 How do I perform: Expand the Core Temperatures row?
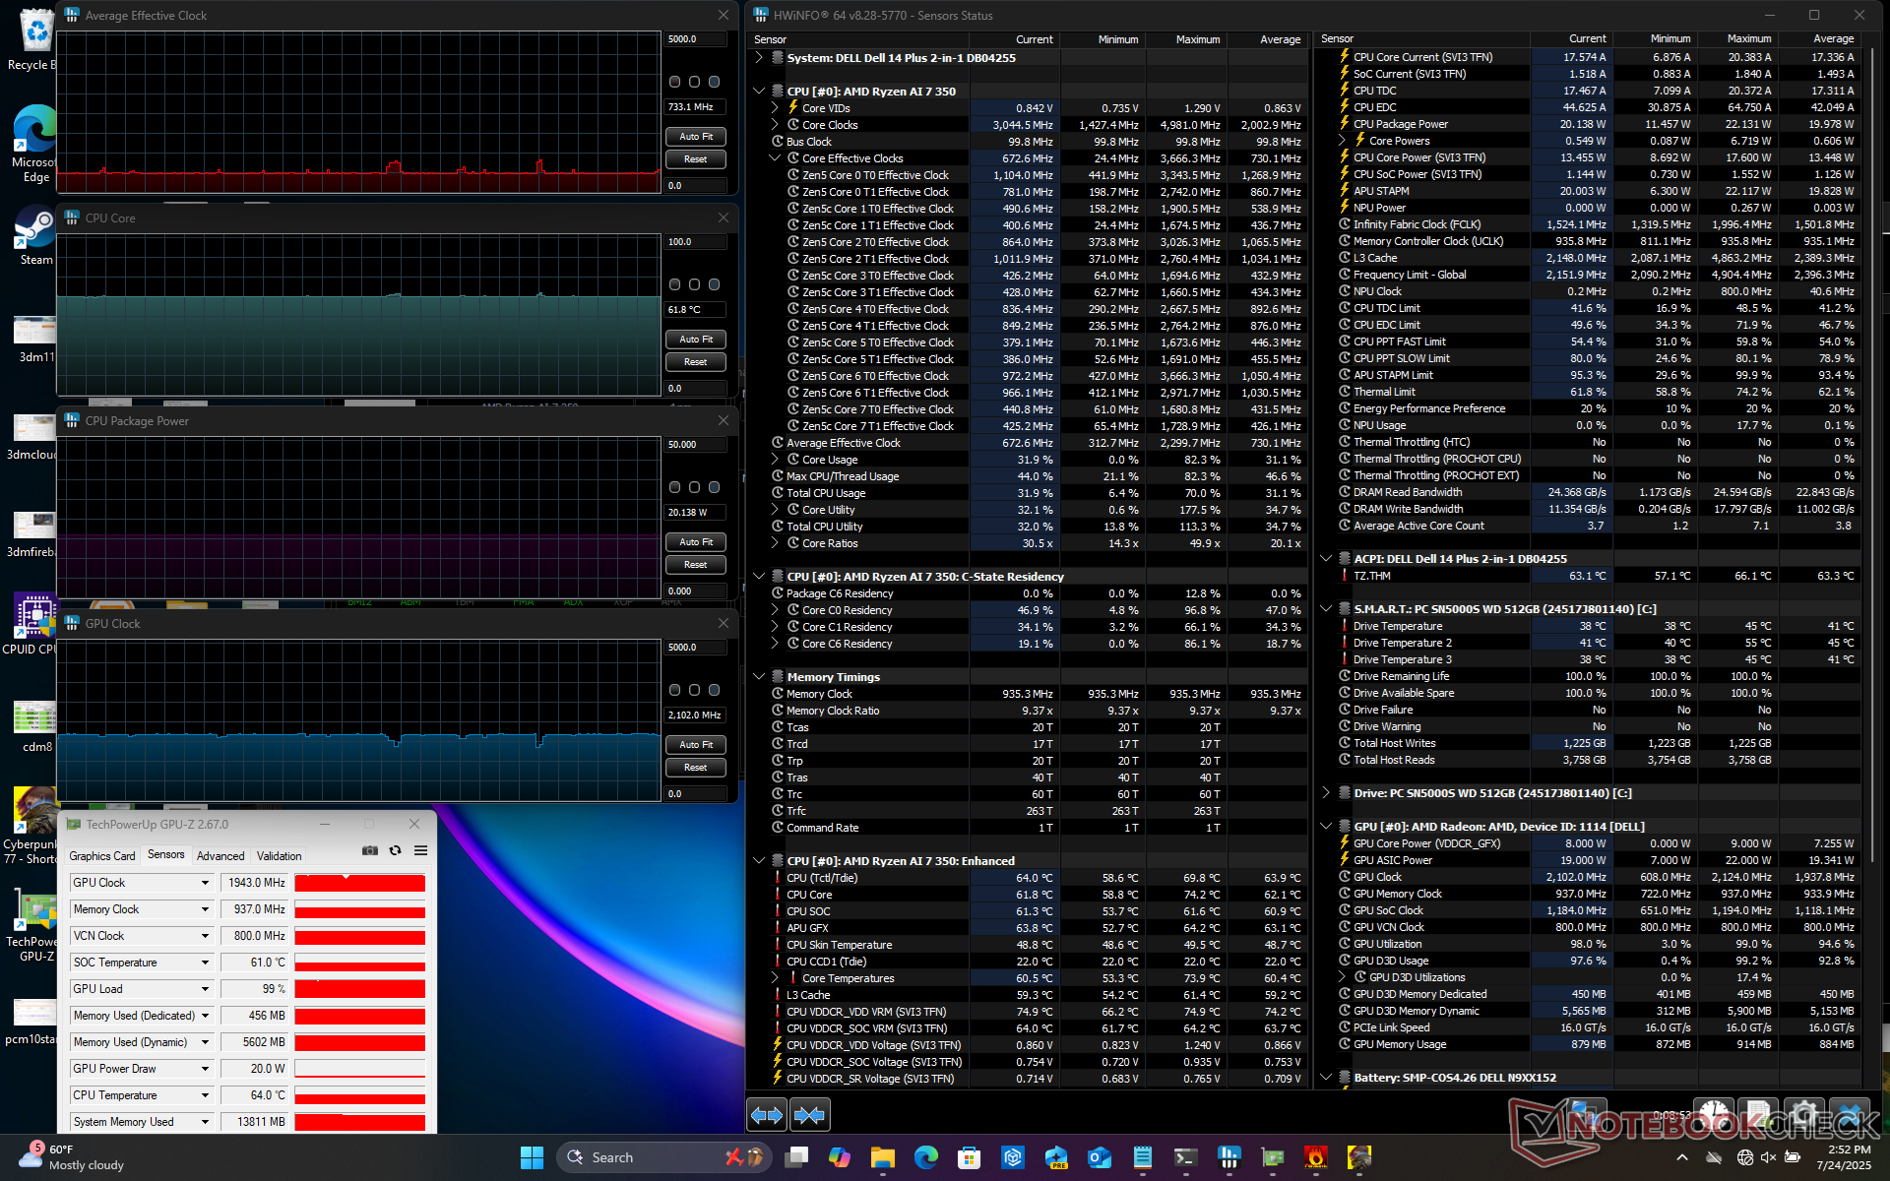[x=775, y=977]
